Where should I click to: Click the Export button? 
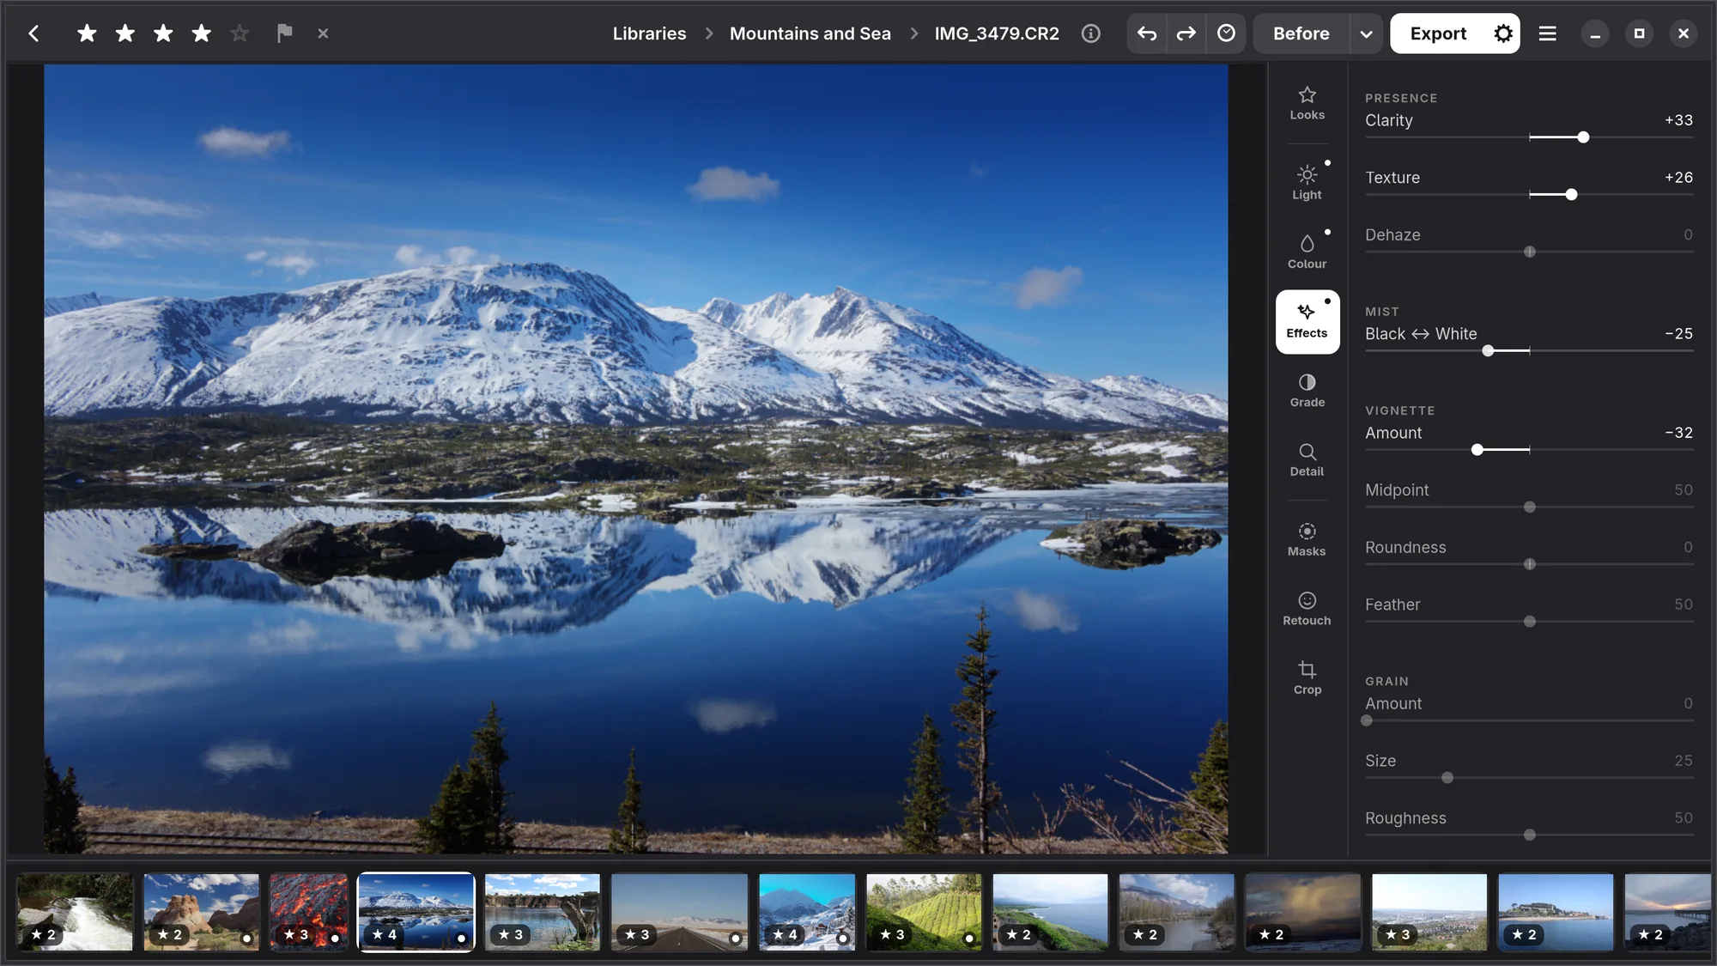click(x=1438, y=33)
